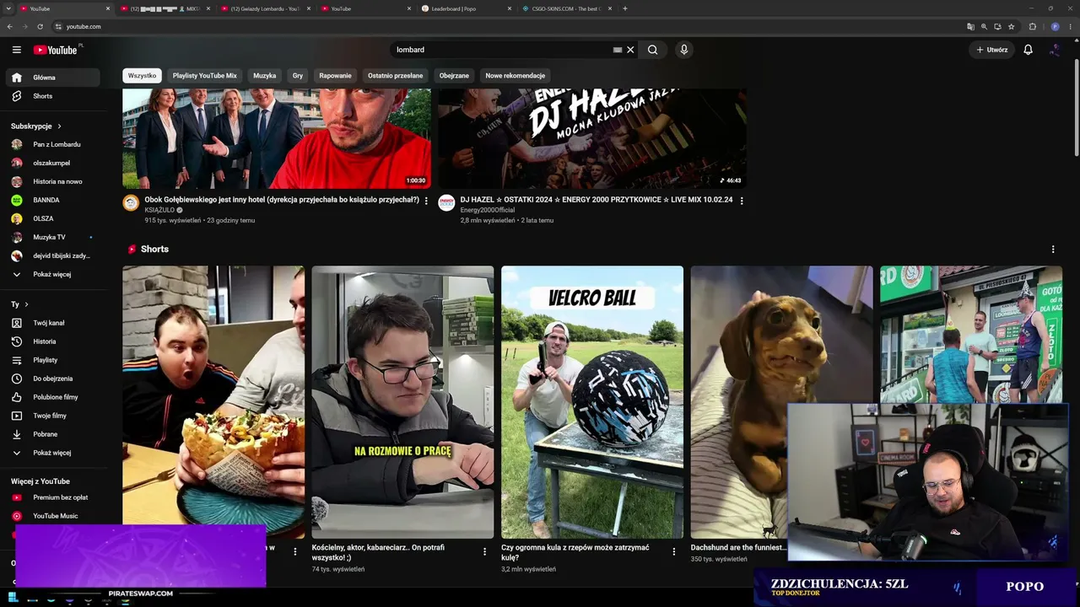Switch to CSGO-SKINS.COM browser tab
This screenshot has width=1080, height=607.
coord(565,8)
